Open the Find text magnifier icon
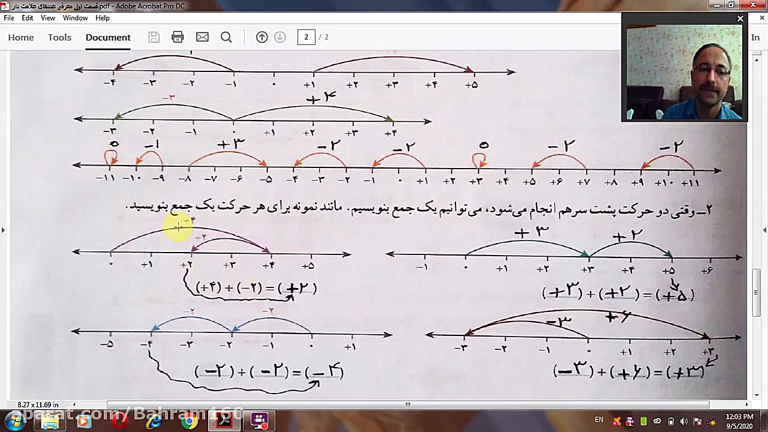The height and width of the screenshot is (432, 768). (x=226, y=37)
